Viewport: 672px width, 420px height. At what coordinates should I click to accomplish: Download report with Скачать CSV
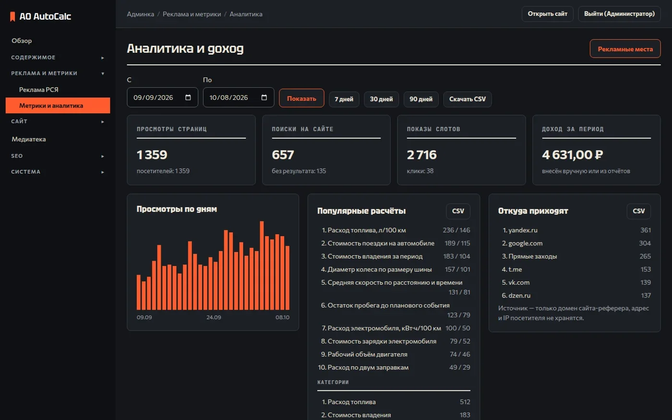468,99
